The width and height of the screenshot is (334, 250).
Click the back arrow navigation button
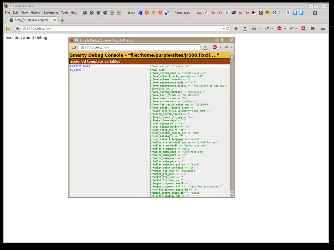pos(17,28)
